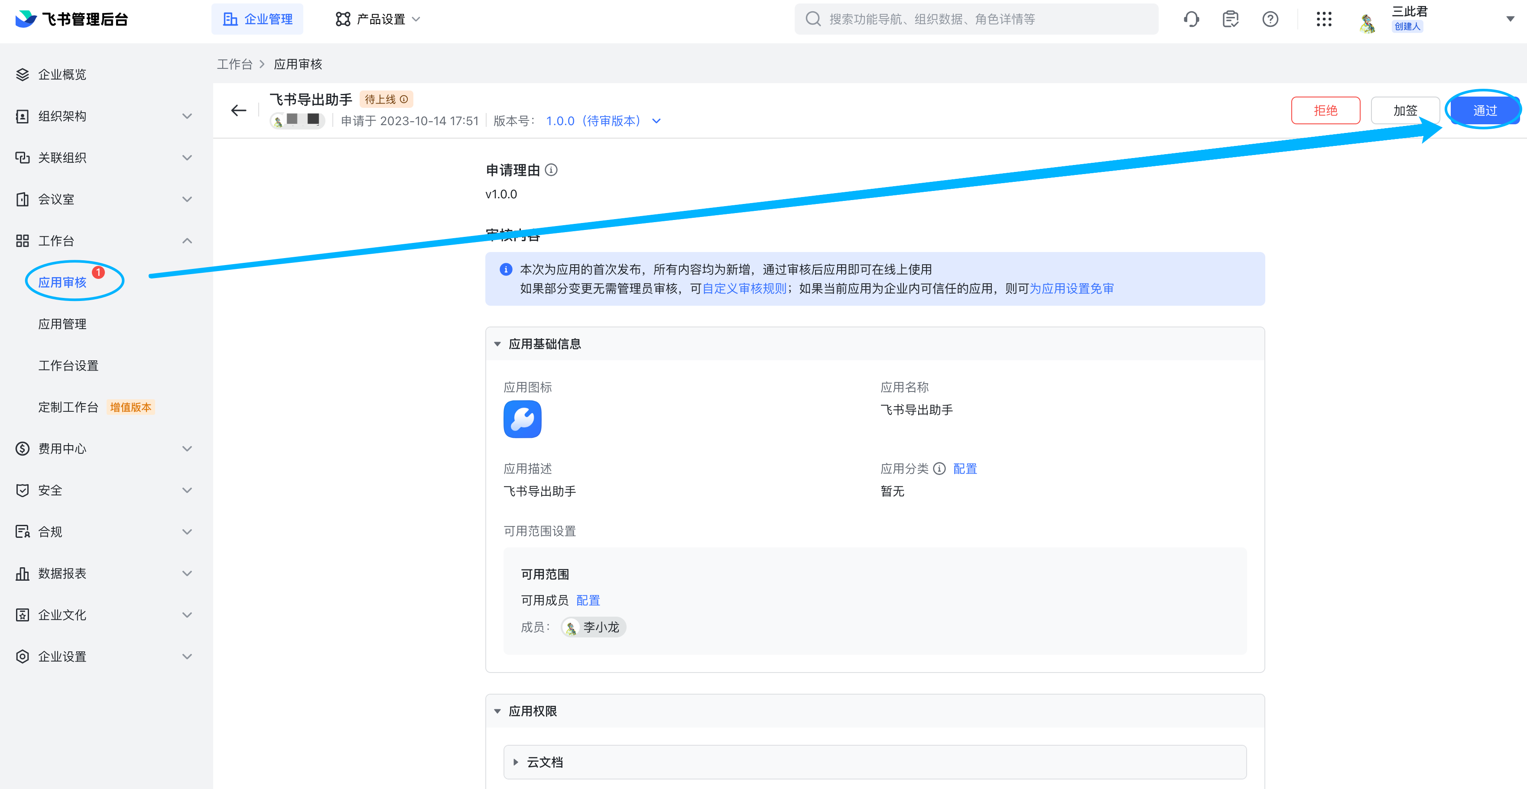The image size is (1527, 789).
Task: Click the help question mark icon
Action: point(1270,19)
